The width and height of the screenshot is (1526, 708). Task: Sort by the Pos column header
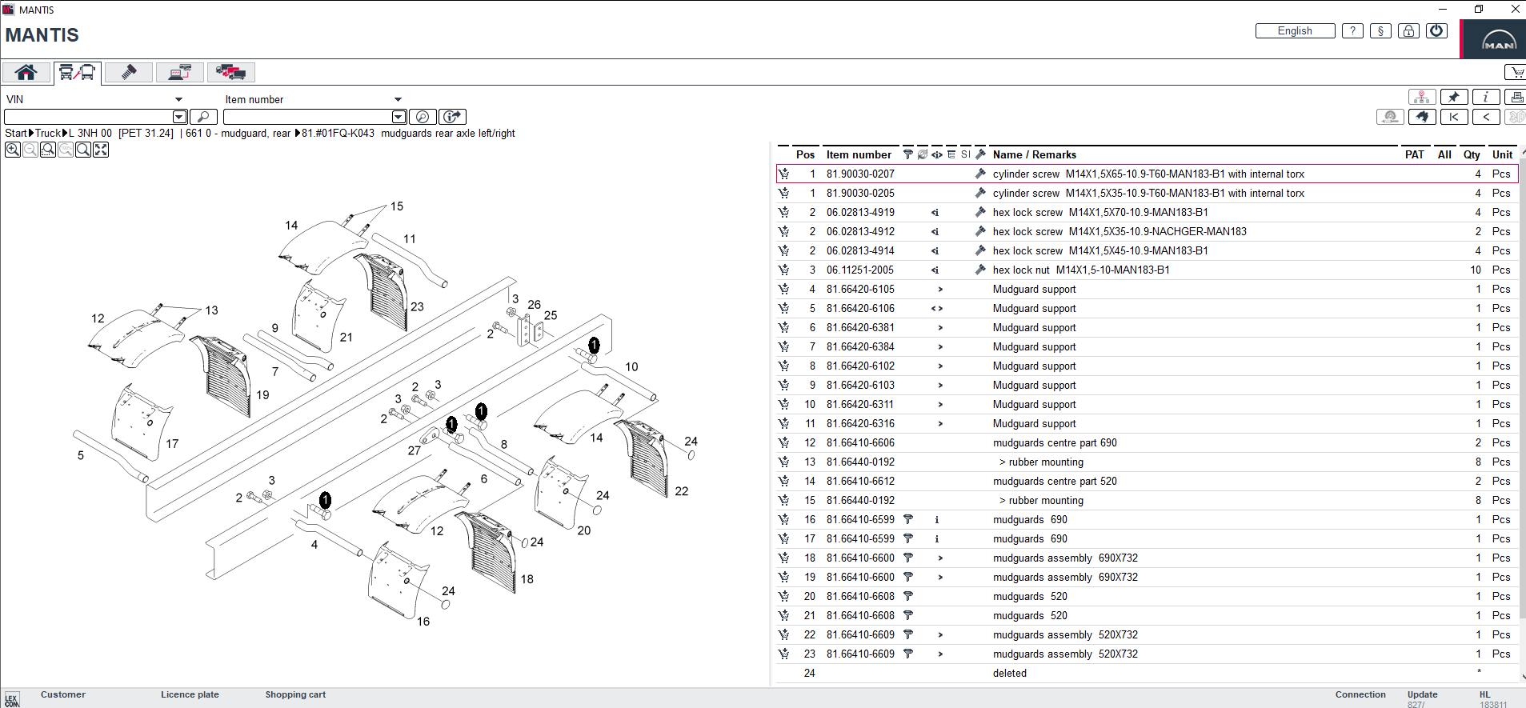(805, 154)
